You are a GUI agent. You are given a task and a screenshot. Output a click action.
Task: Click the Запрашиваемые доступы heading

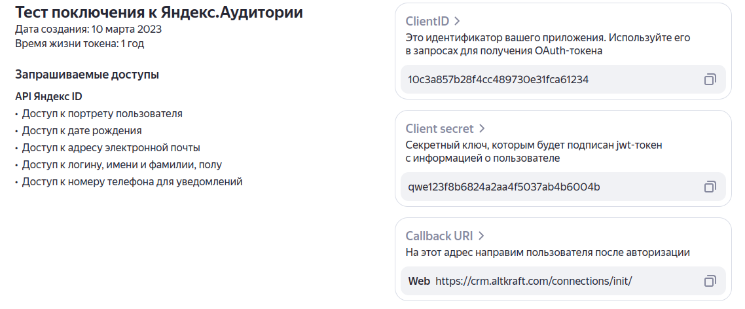[87, 75]
